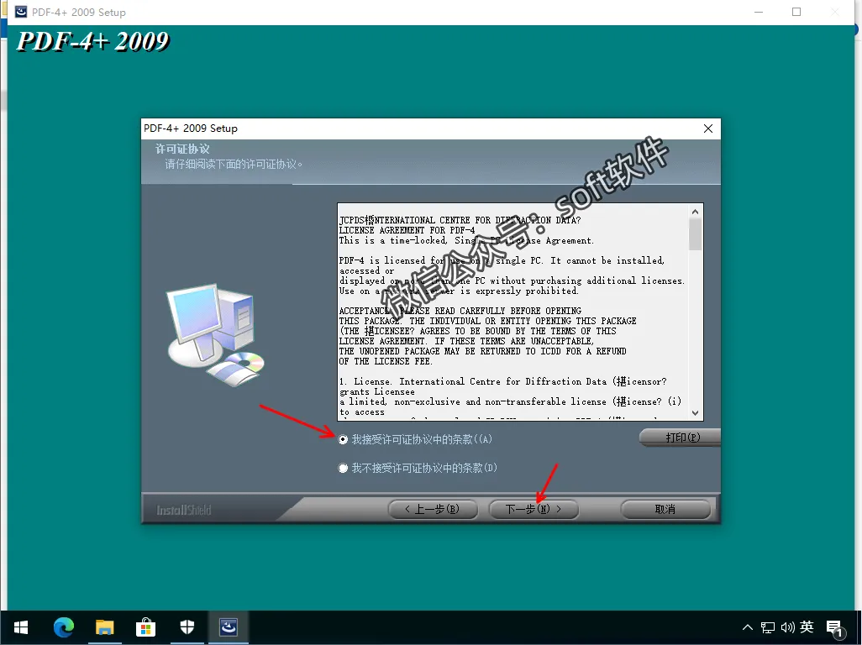Image resolution: width=862 pixels, height=645 pixels.
Task: Cancel setup with the 取消 button
Action: tap(665, 509)
